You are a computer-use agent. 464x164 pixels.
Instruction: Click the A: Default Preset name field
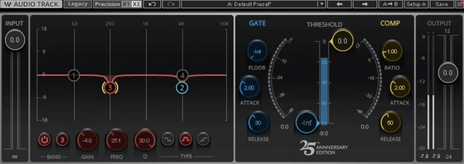tap(249, 4)
